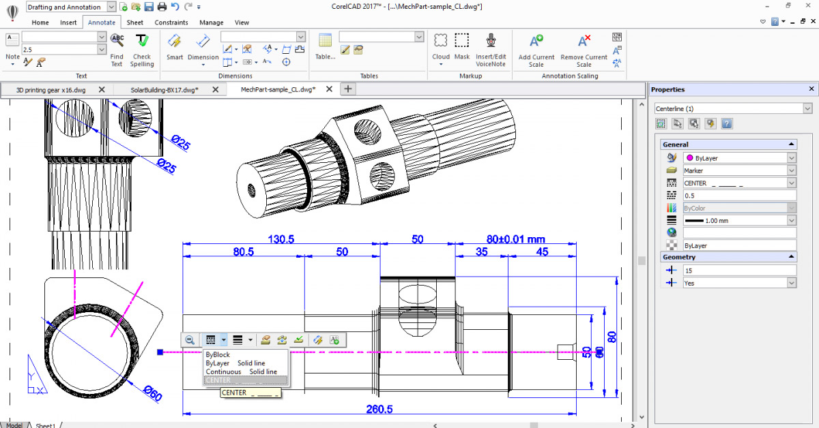This screenshot has width=819, height=428.
Task: Switch to SolarBuilding-BX17.dwg tab
Action: click(164, 89)
